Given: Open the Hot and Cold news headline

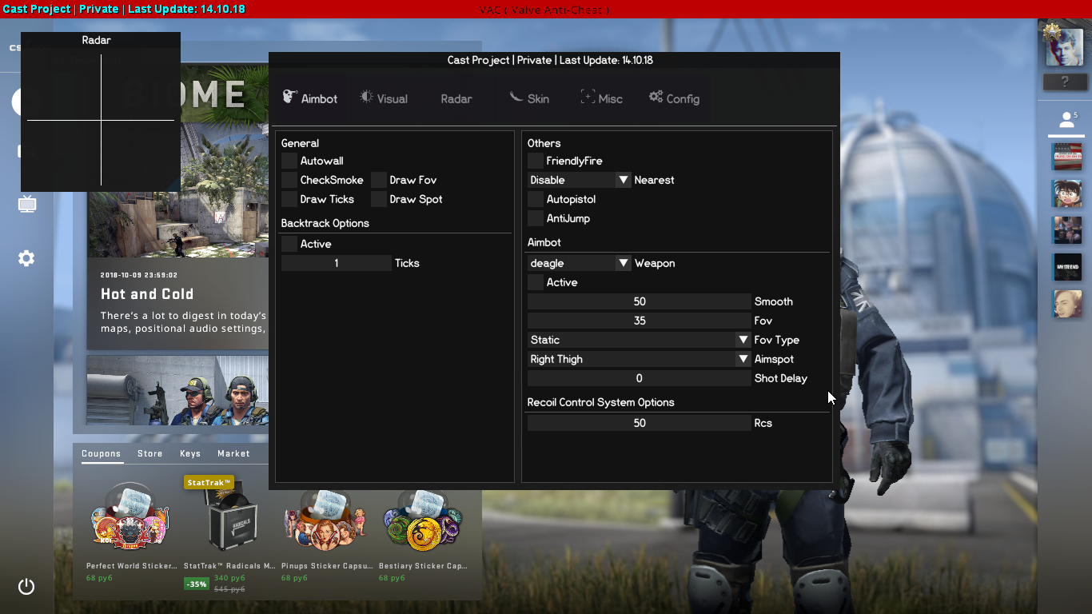Looking at the screenshot, I should (147, 294).
